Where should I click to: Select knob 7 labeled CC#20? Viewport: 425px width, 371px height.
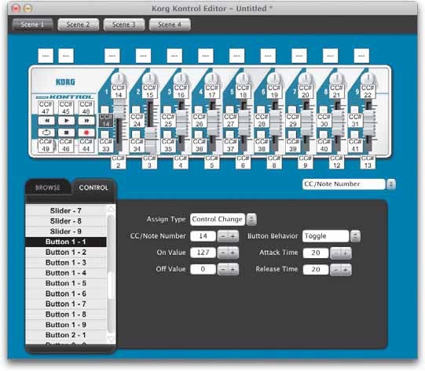[x=306, y=92]
